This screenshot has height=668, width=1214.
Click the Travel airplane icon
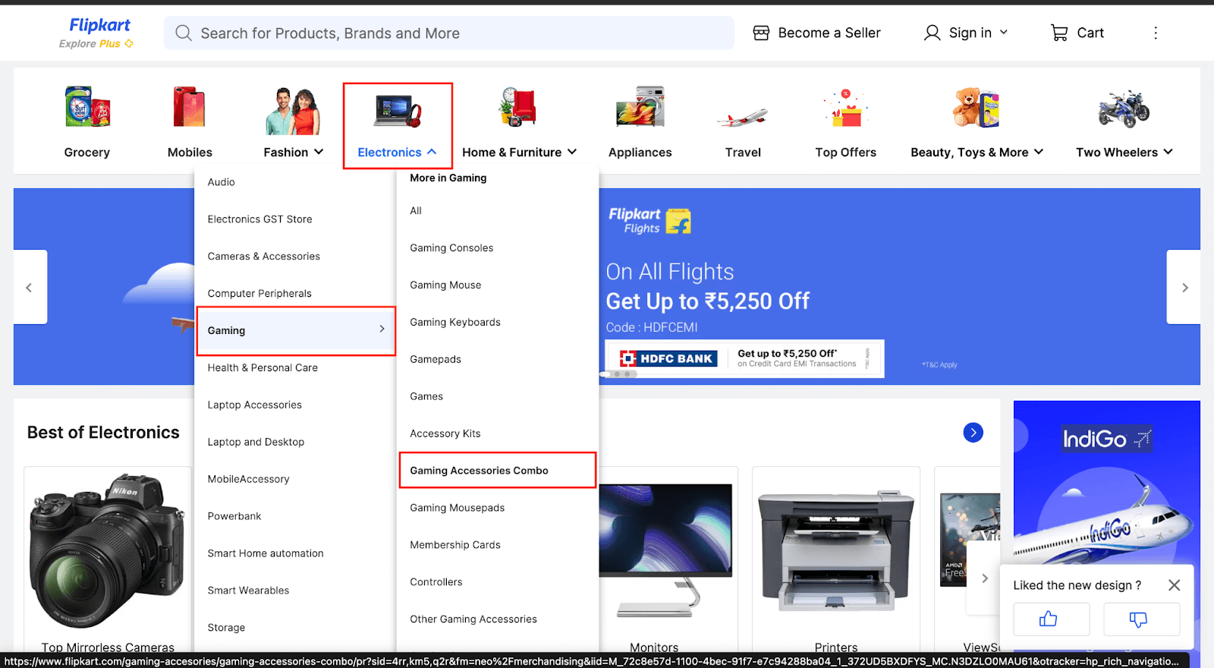tap(743, 117)
